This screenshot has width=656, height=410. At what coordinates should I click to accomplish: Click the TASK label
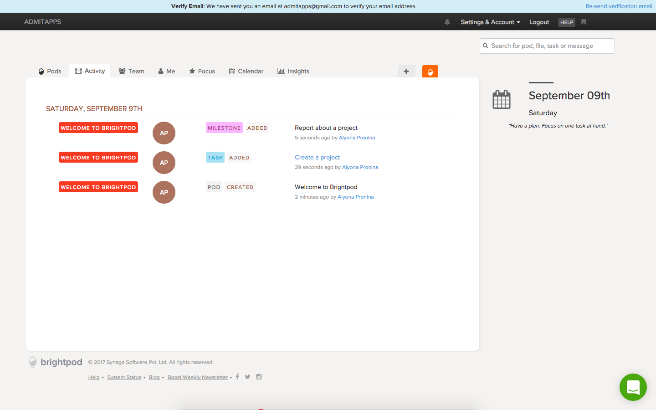click(x=215, y=157)
